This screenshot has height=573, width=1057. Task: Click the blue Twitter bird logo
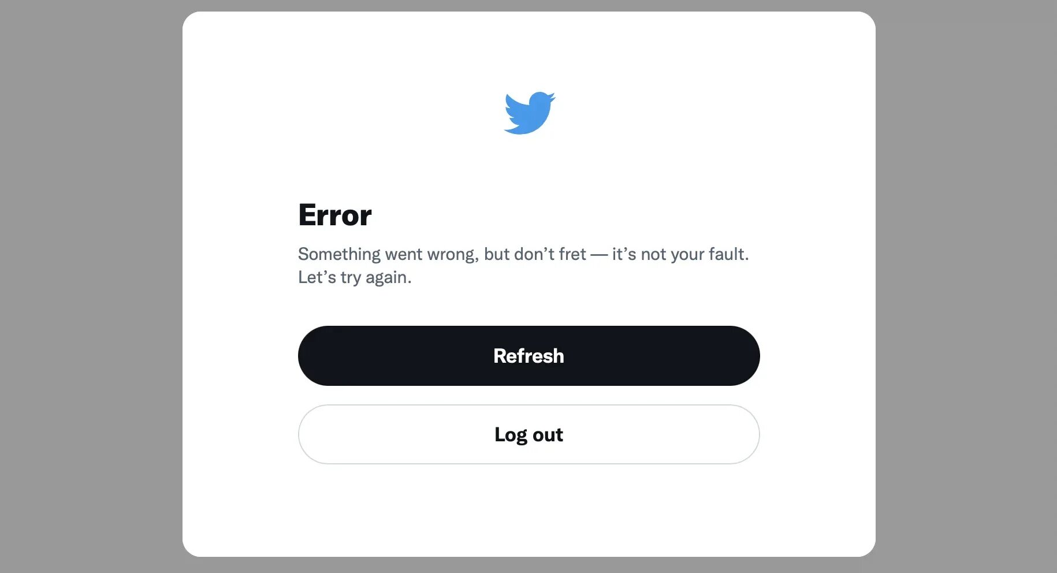click(x=529, y=113)
